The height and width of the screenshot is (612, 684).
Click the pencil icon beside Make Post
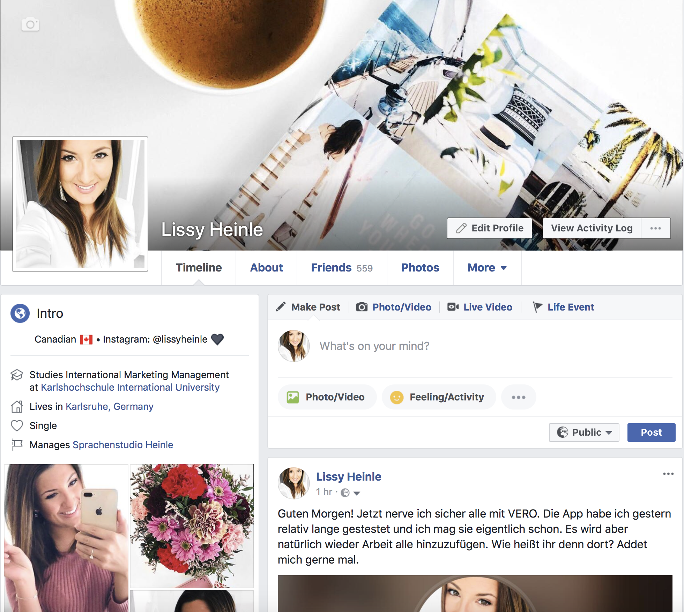click(281, 307)
